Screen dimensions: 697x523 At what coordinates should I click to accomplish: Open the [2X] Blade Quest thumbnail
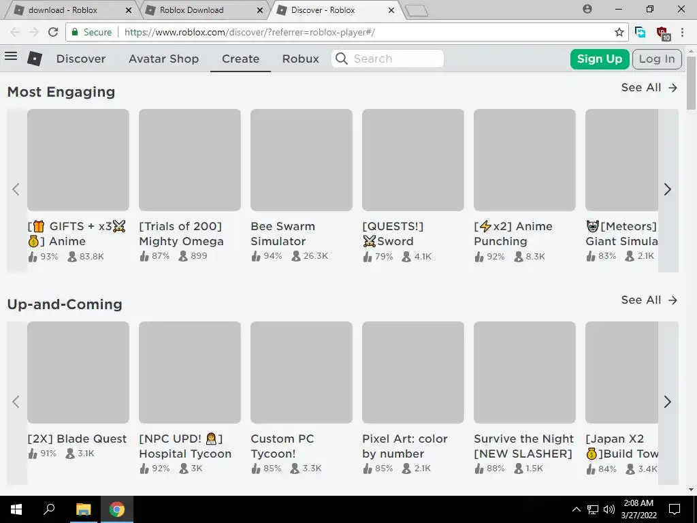[78, 373]
